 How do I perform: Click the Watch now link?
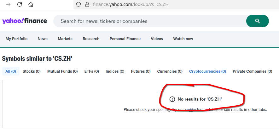tap(183, 39)
